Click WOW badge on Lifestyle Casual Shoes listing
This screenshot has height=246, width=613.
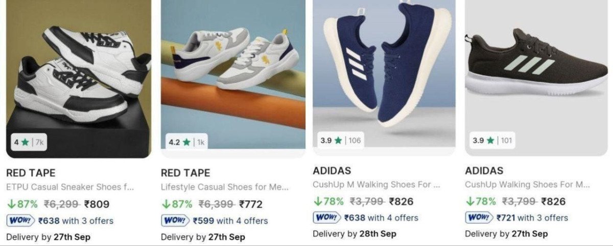click(175, 221)
